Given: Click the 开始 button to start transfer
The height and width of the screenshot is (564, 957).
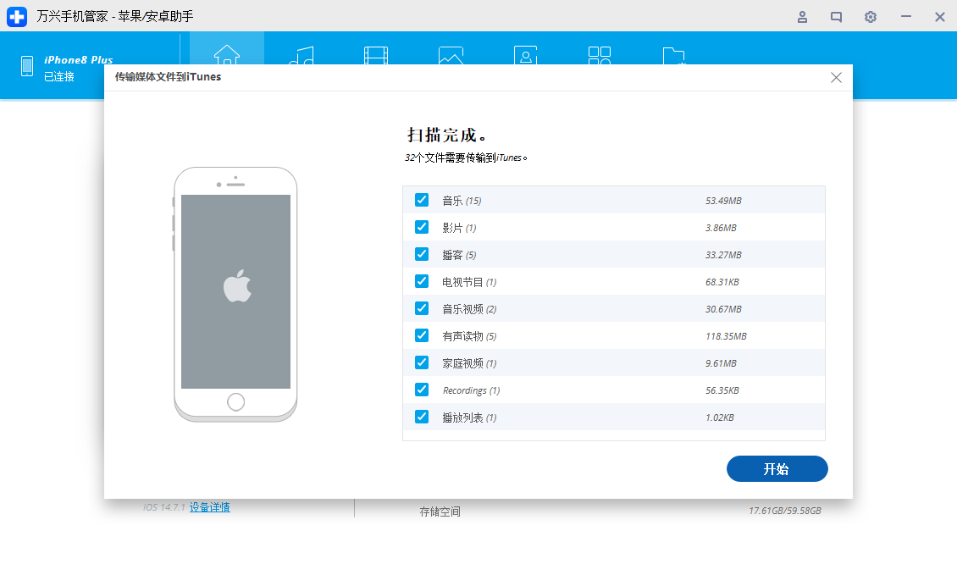Looking at the screenshot, I should tap(777, 468).
